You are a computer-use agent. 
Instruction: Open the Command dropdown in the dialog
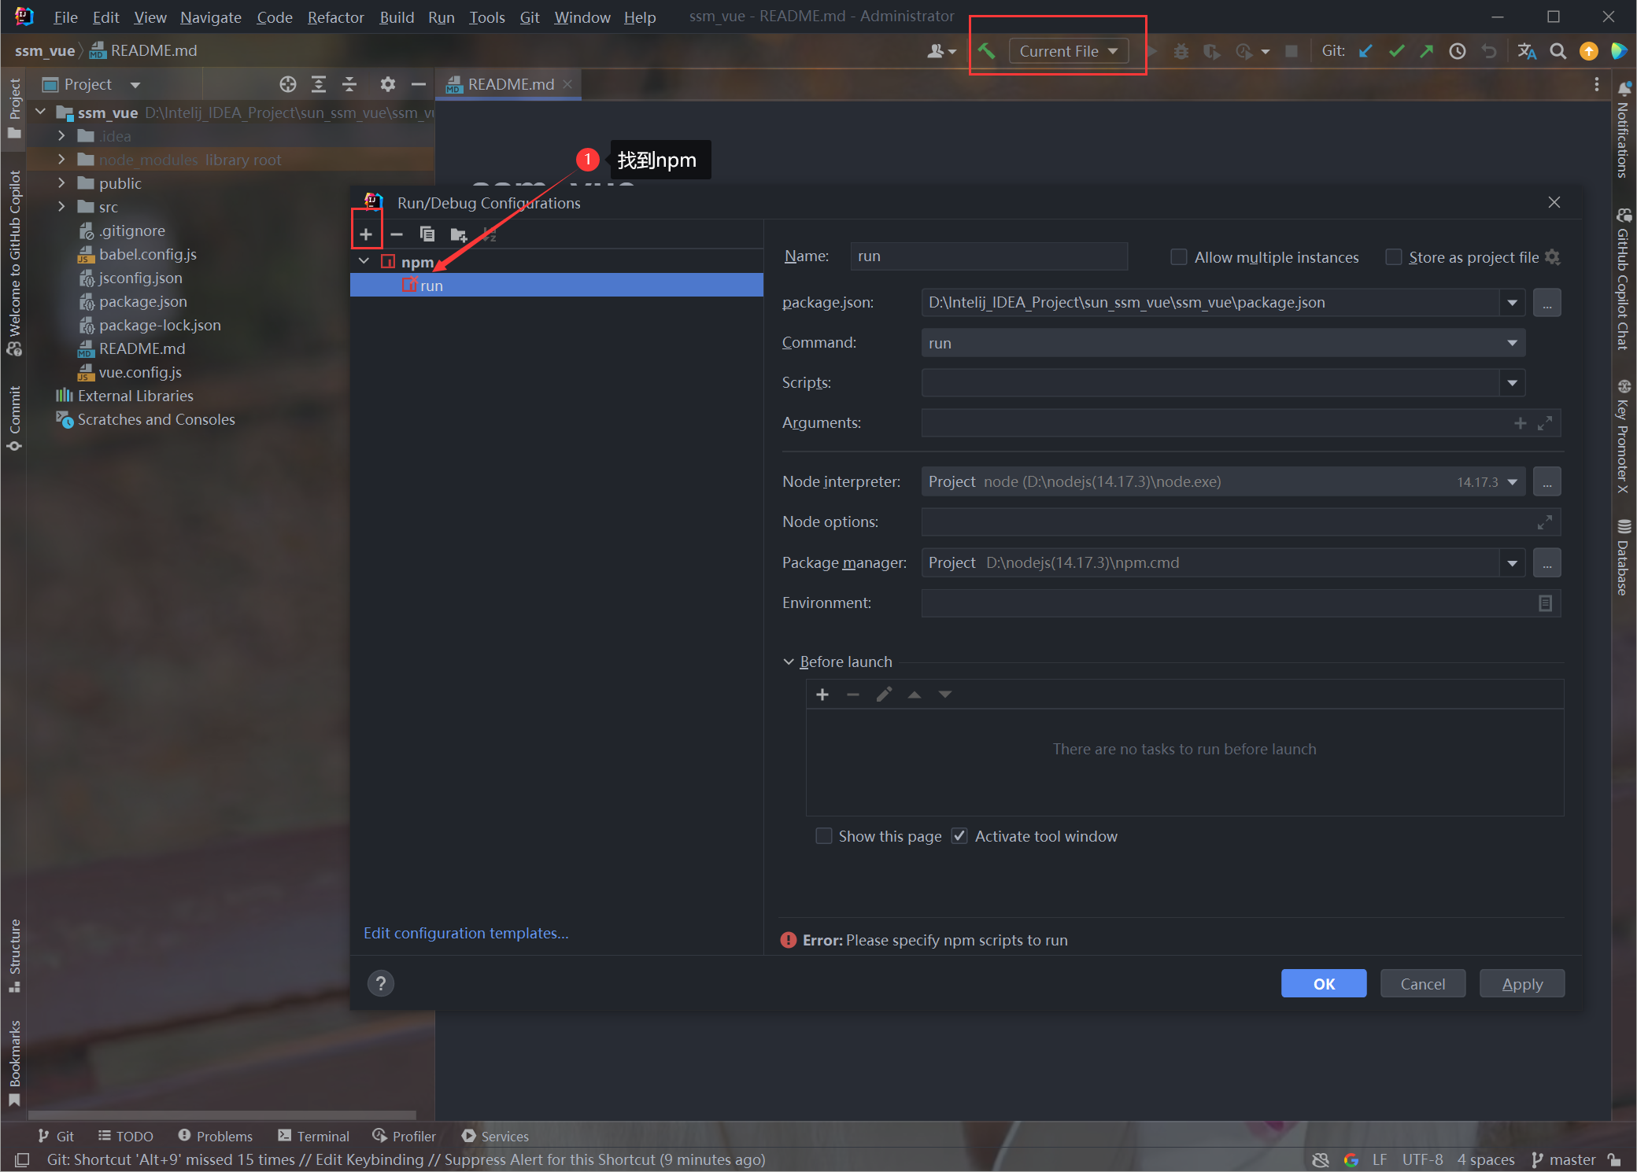click(1511, 342)
